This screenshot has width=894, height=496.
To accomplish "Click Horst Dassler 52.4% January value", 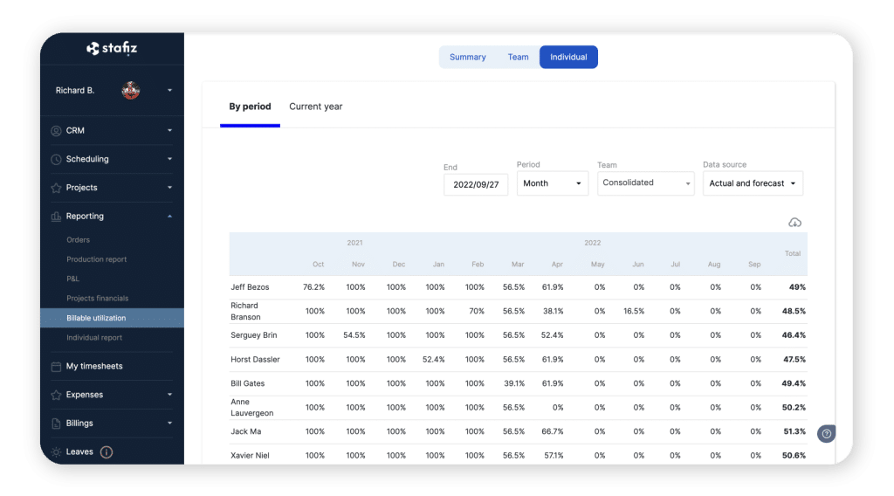I will pos(433,360).
